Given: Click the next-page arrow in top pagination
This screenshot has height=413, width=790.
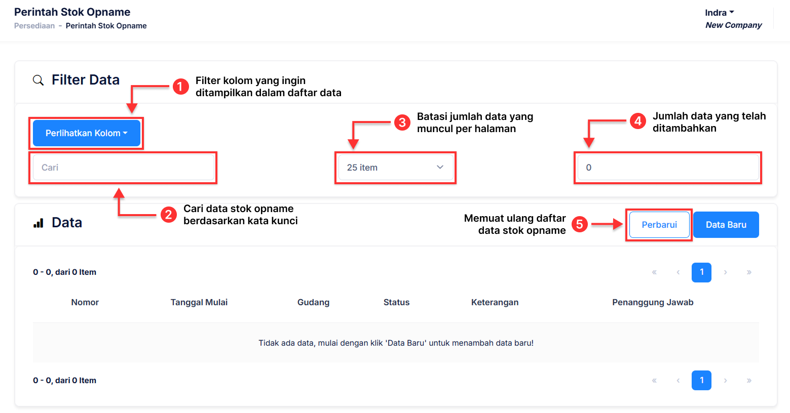Looking at the screenshot, I should pos(725,272).
